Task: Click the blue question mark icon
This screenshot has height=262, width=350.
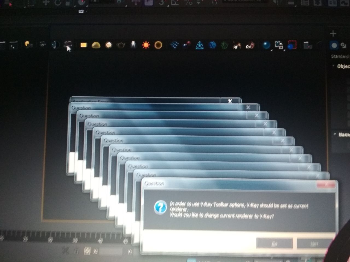Action: pos(160,207)
